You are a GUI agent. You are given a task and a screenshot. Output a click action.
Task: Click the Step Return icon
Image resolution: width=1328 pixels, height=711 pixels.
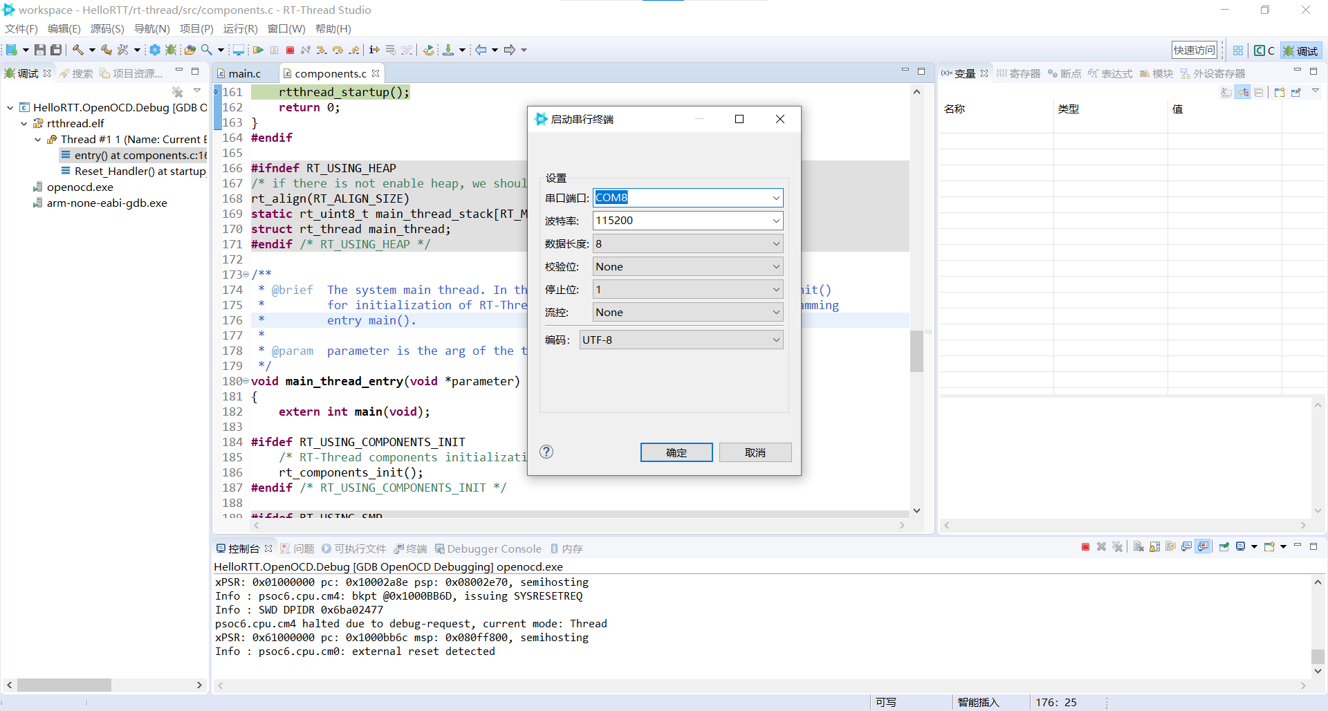pyautogui.click(x=354, y=50)
